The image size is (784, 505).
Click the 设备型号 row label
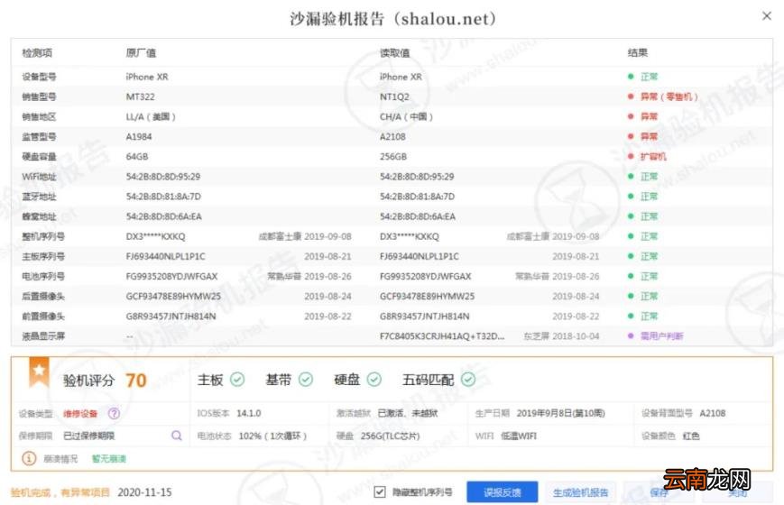pos(39,77)
